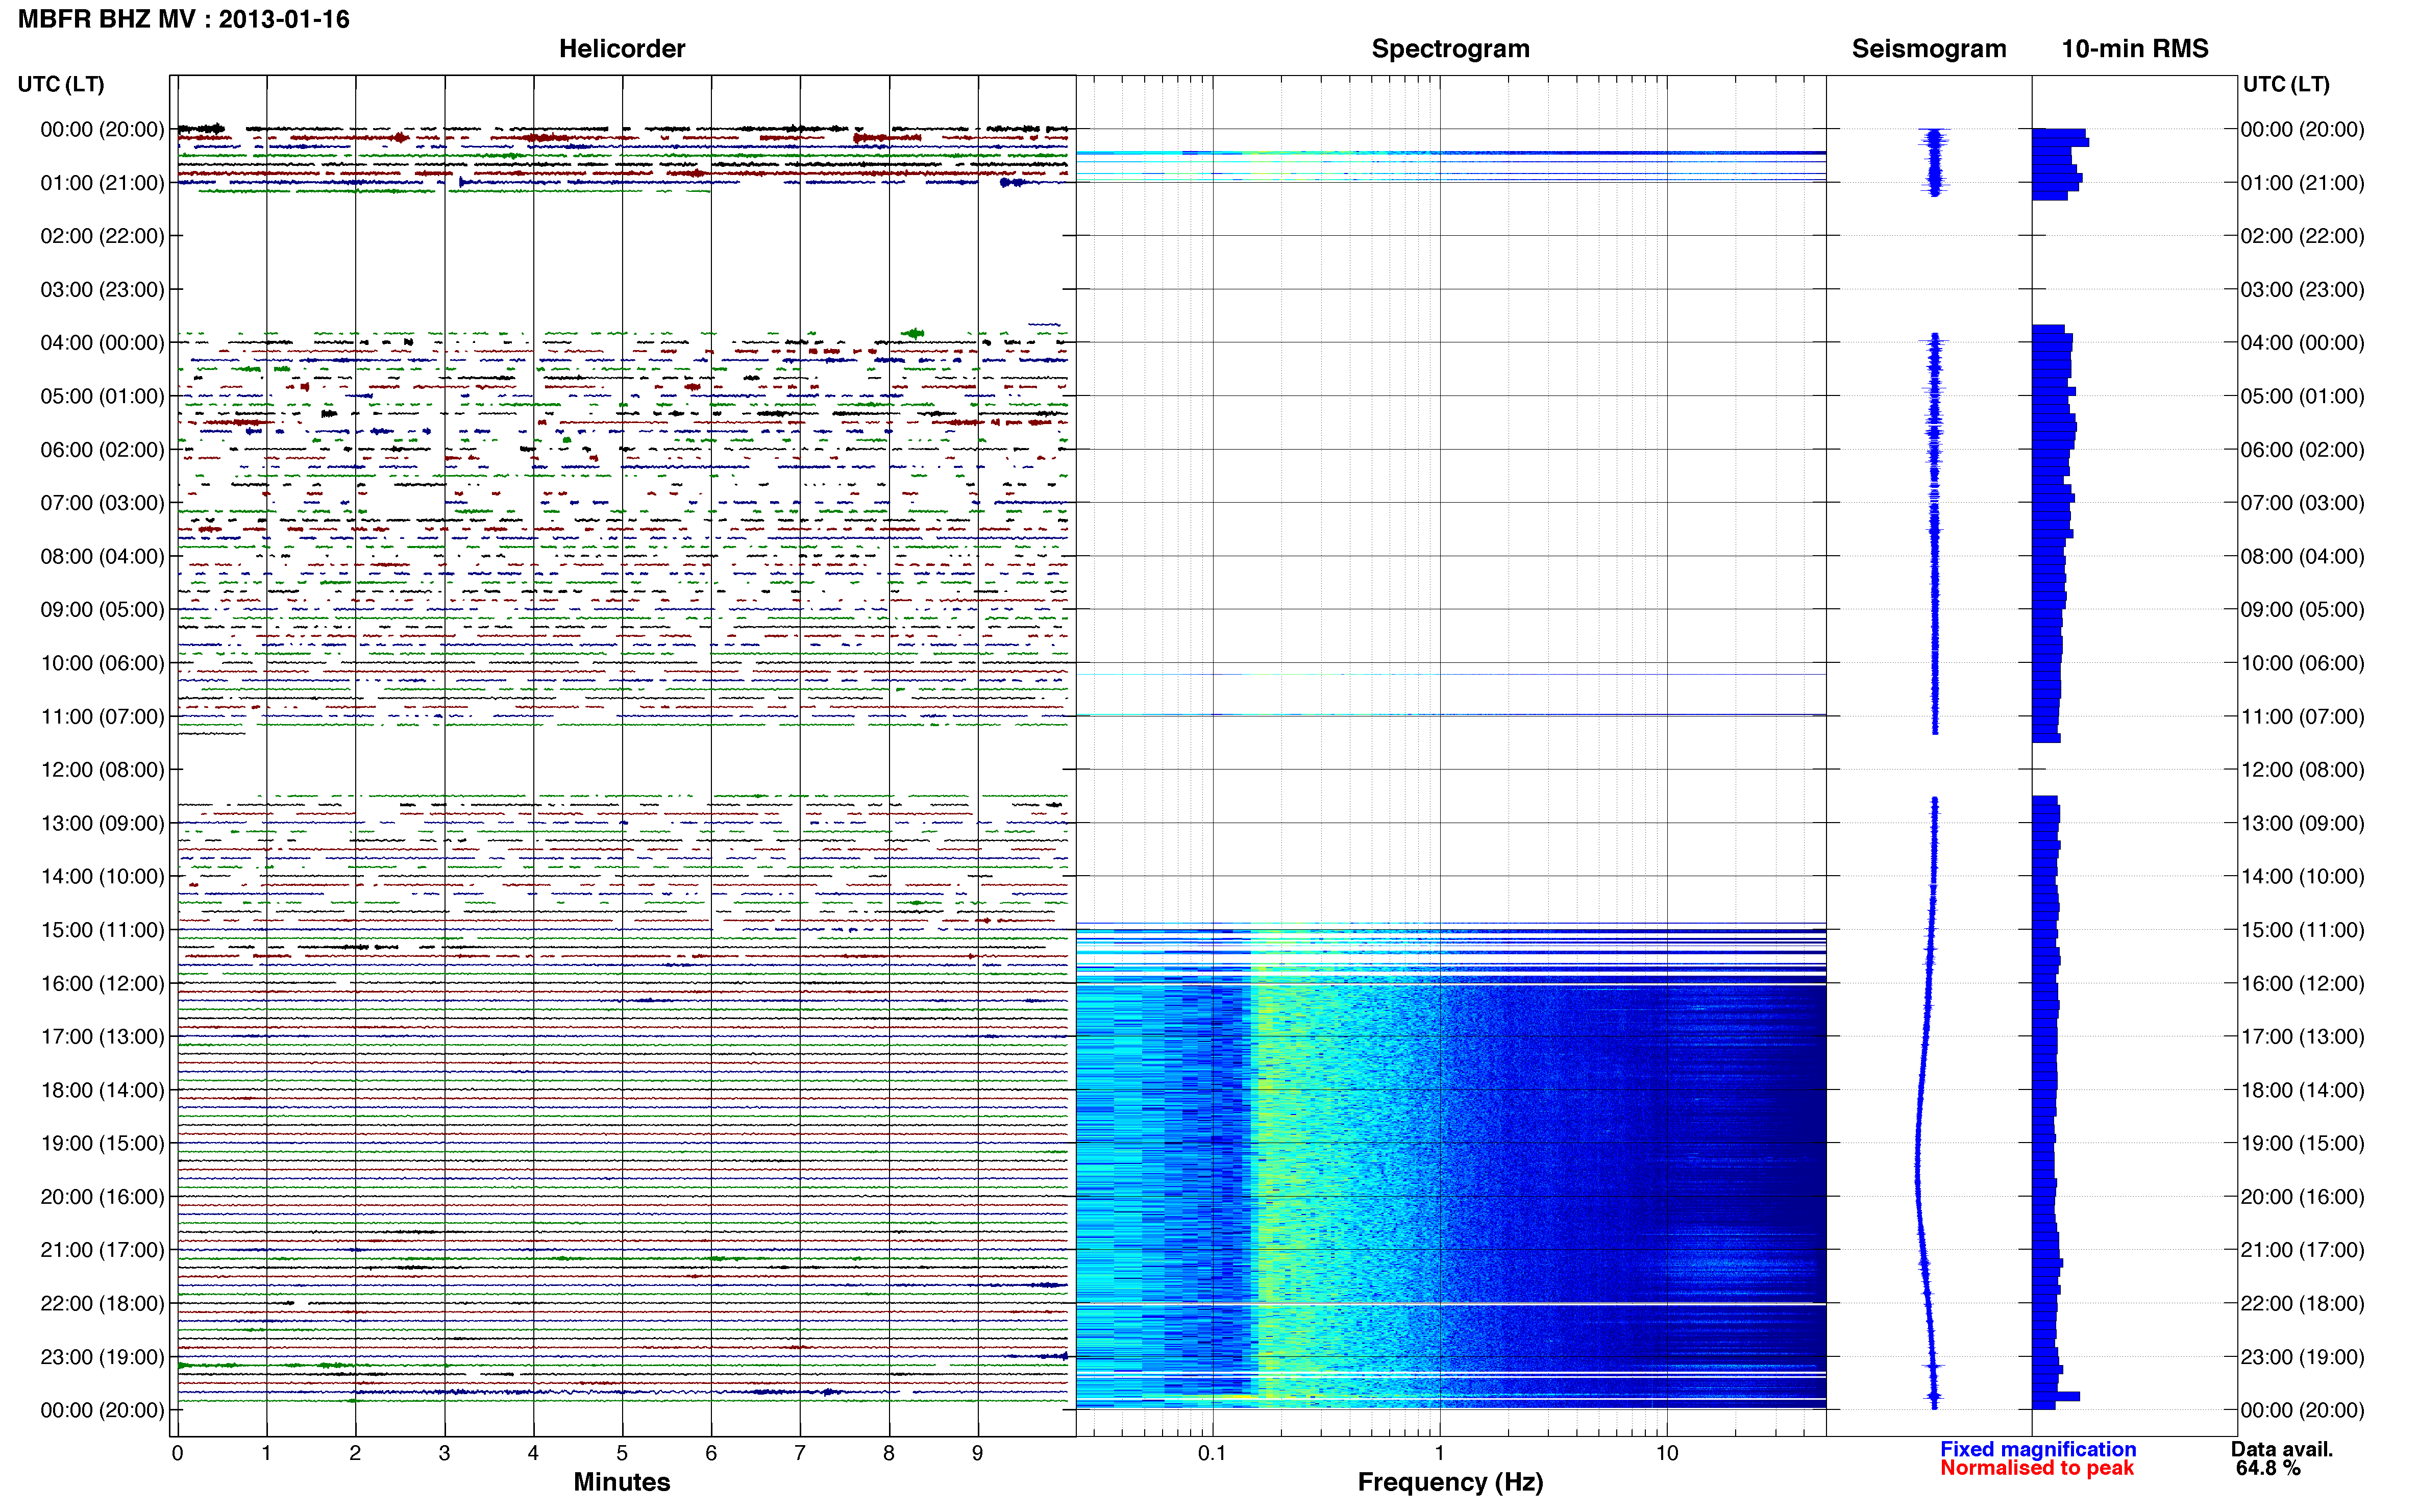Click the UTC (LT) label on the left axis
This screenshot has height=1512, width=2419.
point(61,84)
